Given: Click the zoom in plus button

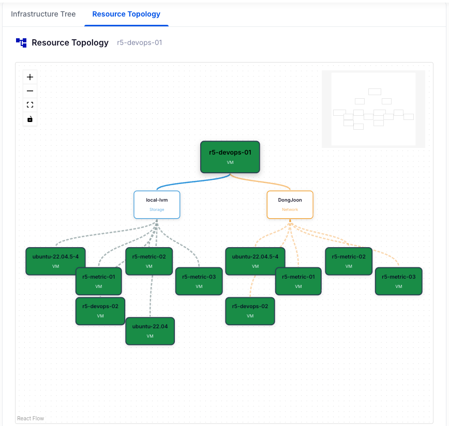Looking at the screenshot, I should [x=30, y=77].
